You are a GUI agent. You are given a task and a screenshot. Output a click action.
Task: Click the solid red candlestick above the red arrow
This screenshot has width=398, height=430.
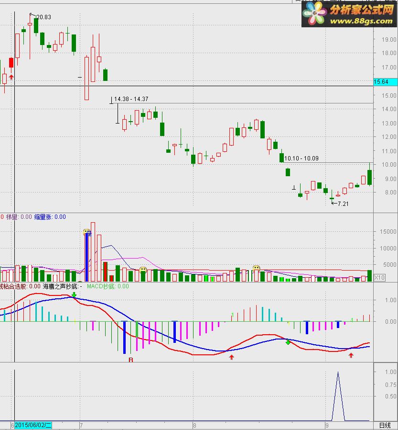coord(11,63)
